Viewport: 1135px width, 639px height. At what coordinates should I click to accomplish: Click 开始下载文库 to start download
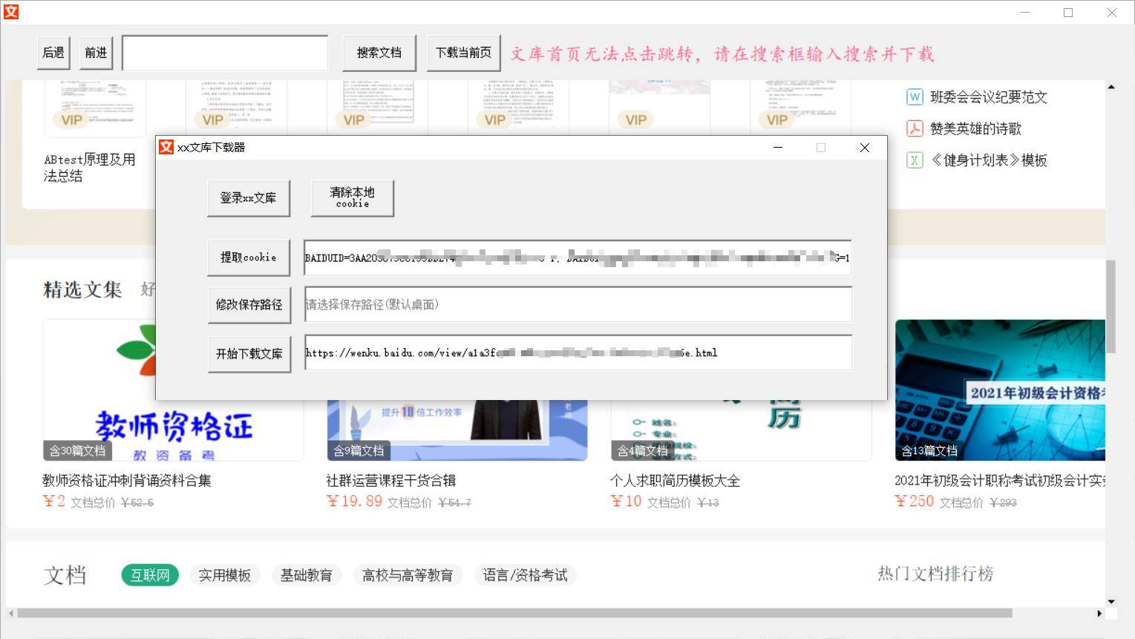point(249,353)
